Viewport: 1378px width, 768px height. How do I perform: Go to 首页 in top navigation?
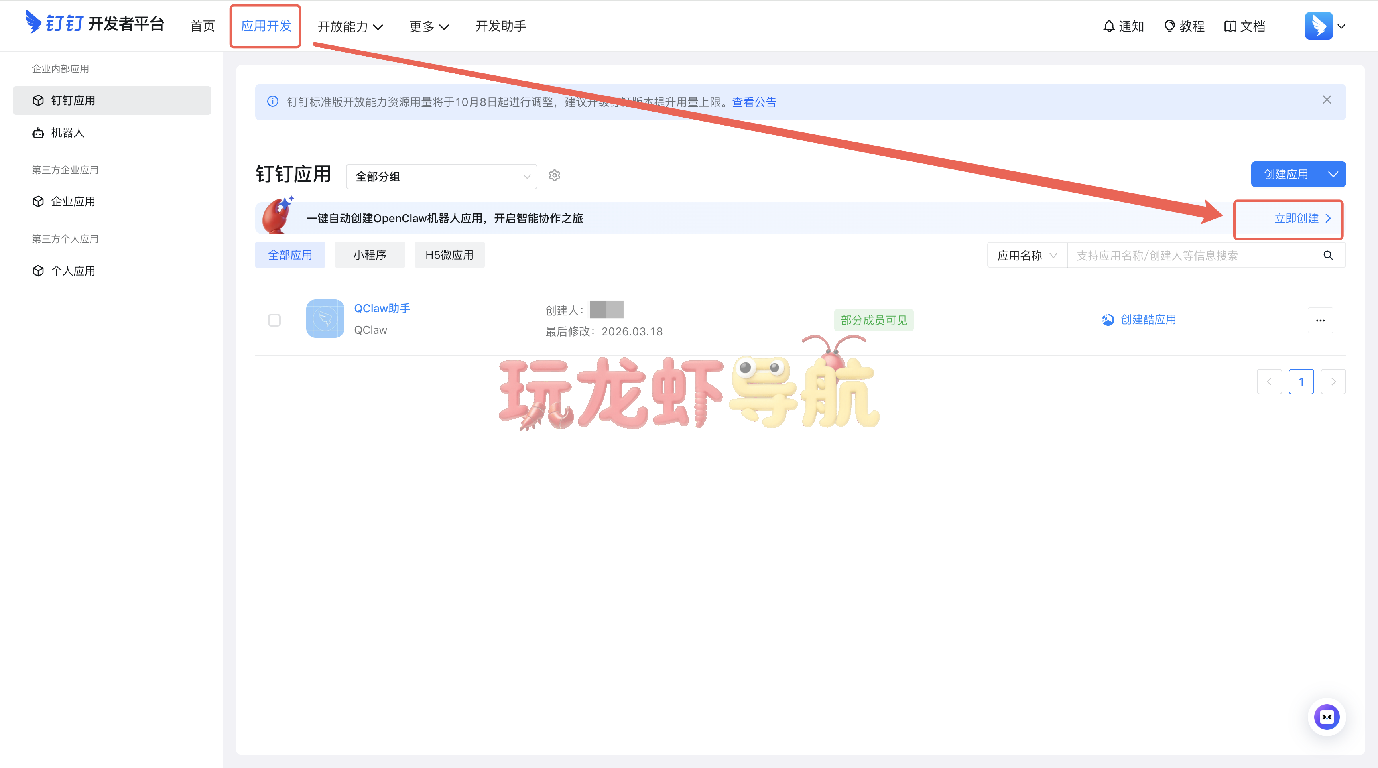click(x=203, y=26)
